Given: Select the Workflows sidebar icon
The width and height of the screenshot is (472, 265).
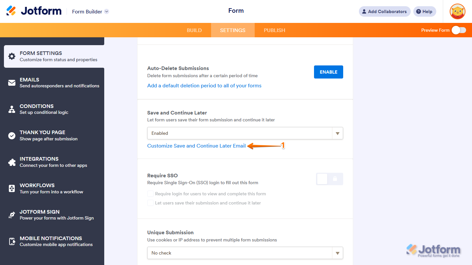Looking at the screenshot, I should pyautogui.click(x=11, y=188).
